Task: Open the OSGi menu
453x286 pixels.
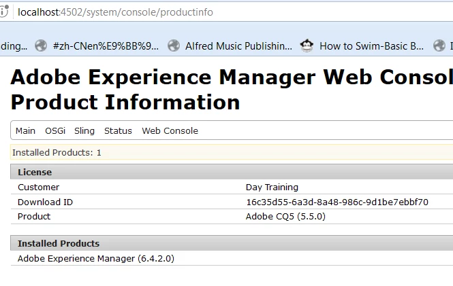Action: click(55, 130)
